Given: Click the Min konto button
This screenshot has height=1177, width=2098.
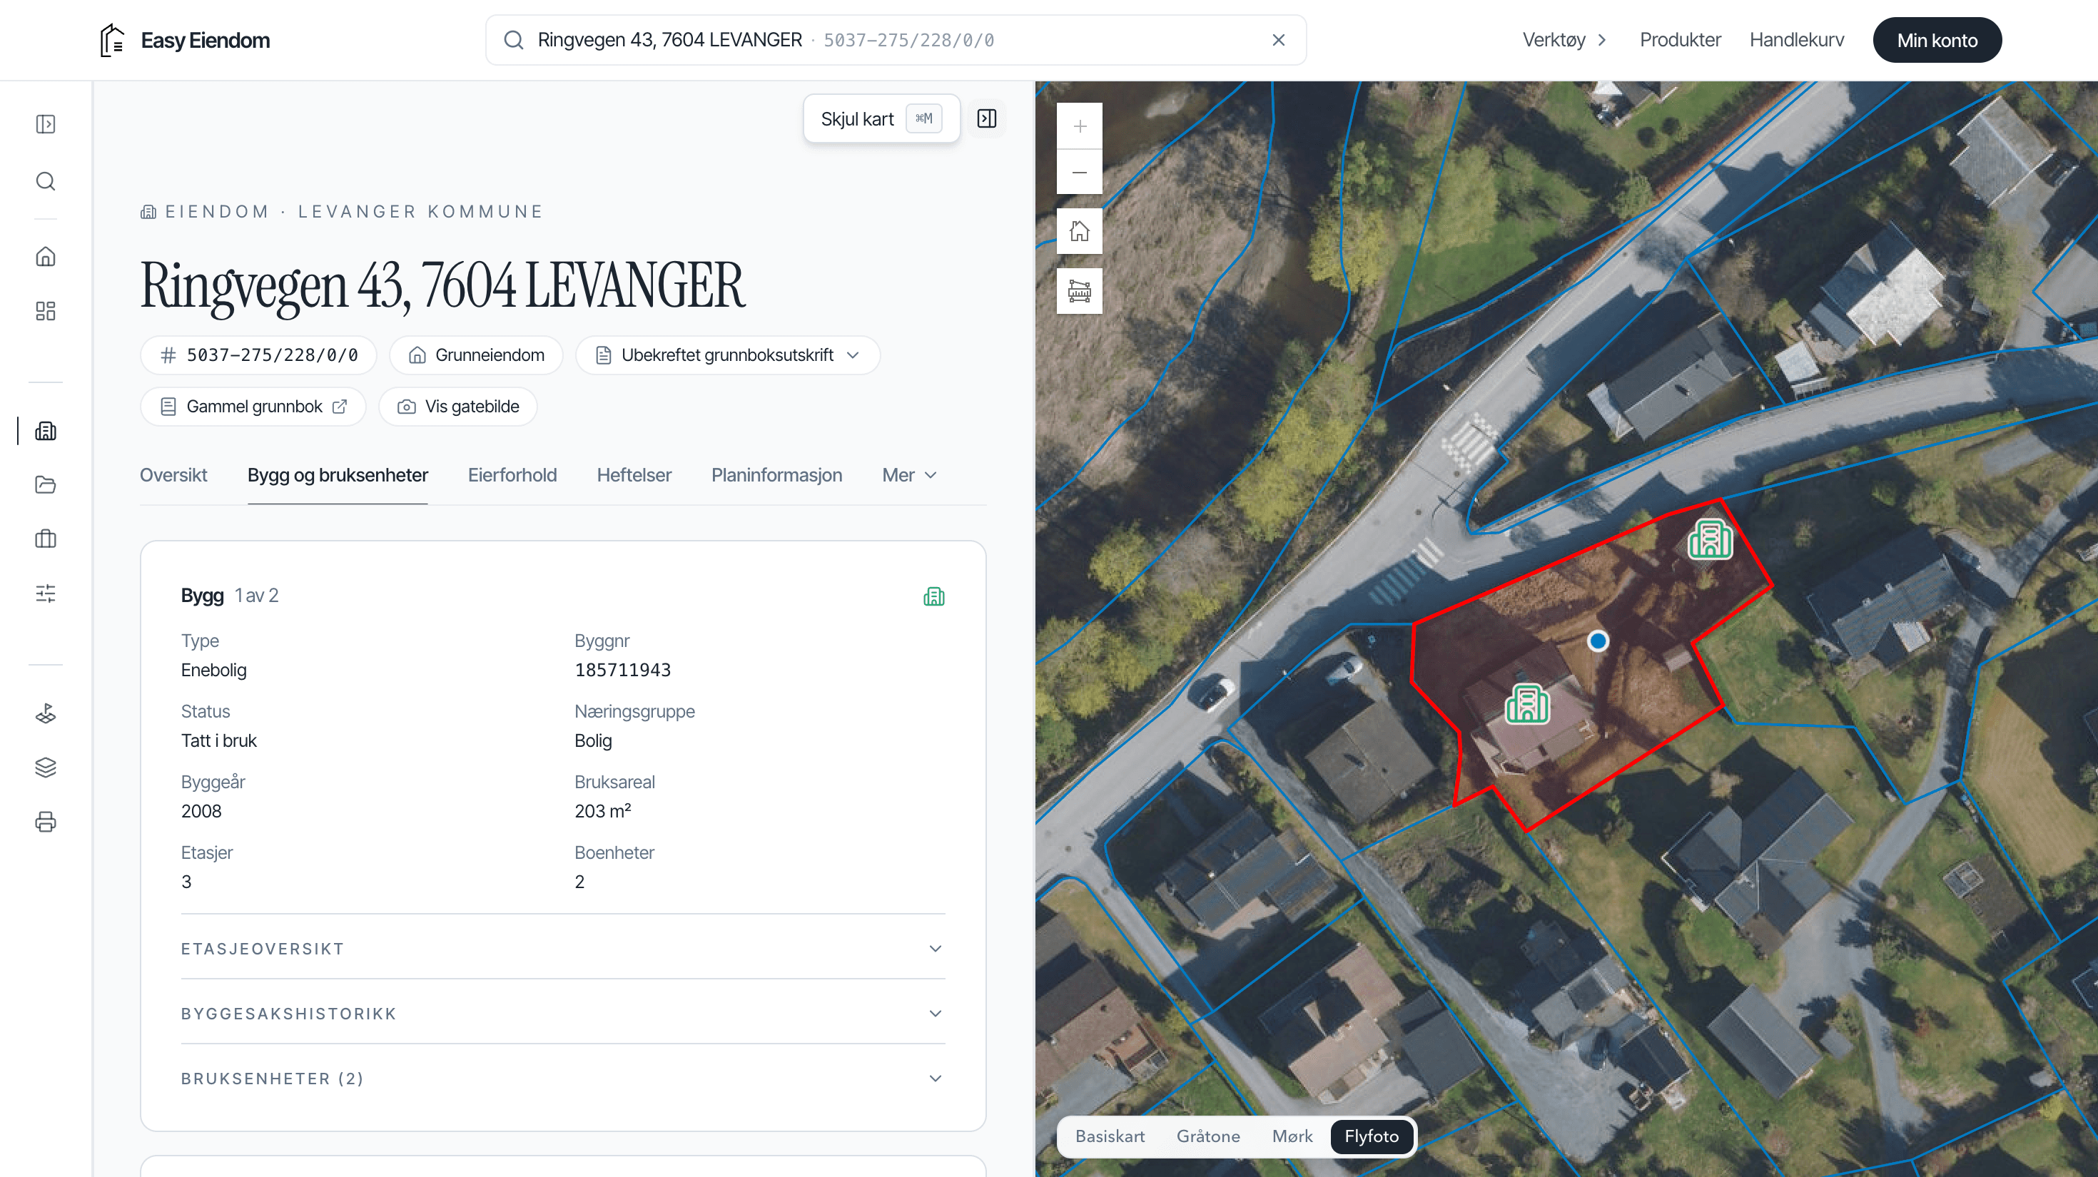Looking at the screenshot, I should 1937,40.
